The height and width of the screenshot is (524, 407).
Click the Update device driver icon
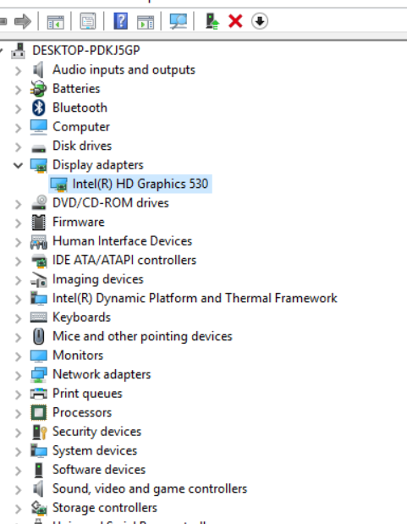pos(212,21)
